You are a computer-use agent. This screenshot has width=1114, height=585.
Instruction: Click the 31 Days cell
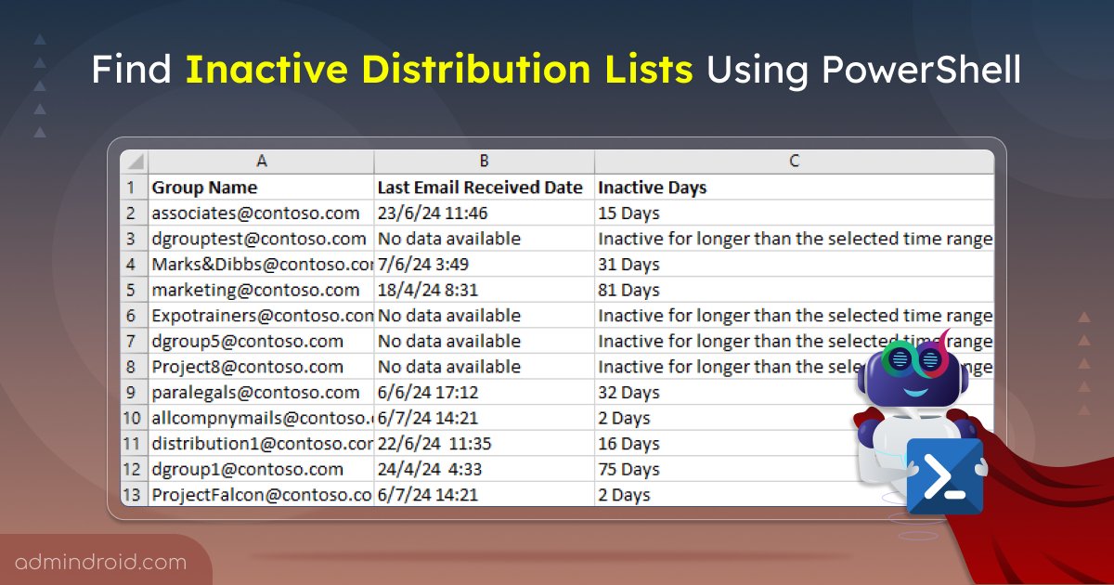coord(795,264)
